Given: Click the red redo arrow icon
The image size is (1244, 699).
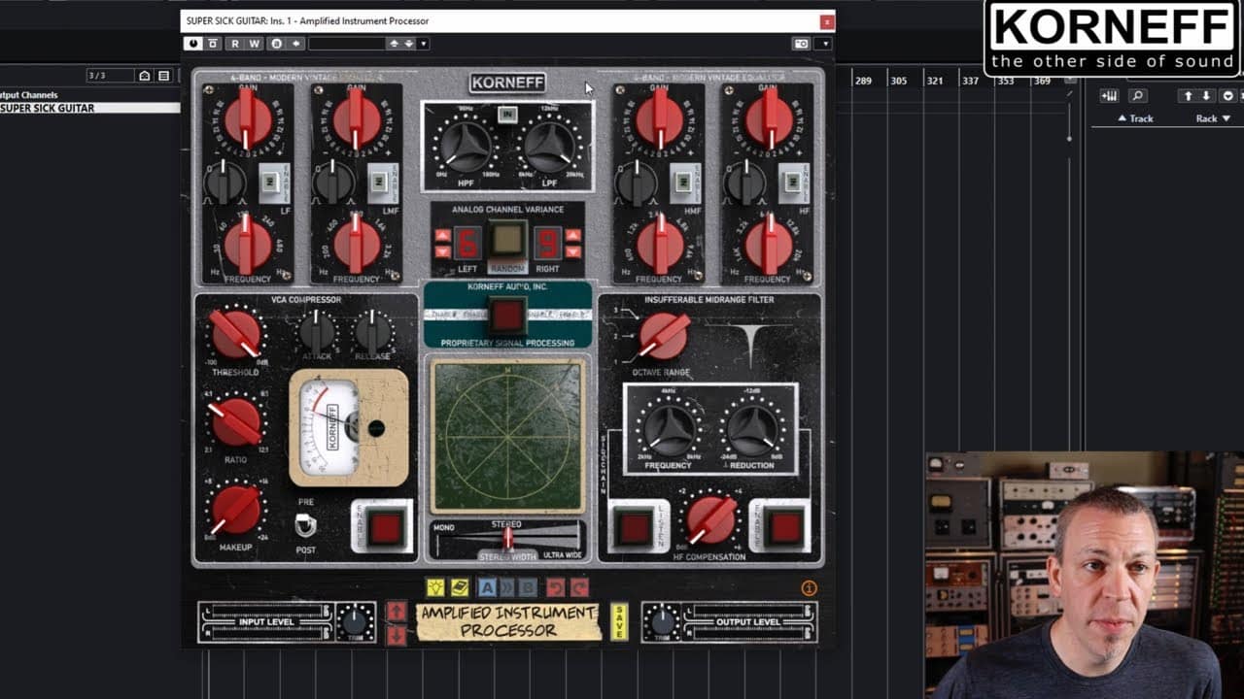Looking at the screenshot, I should tap(579, 587).
